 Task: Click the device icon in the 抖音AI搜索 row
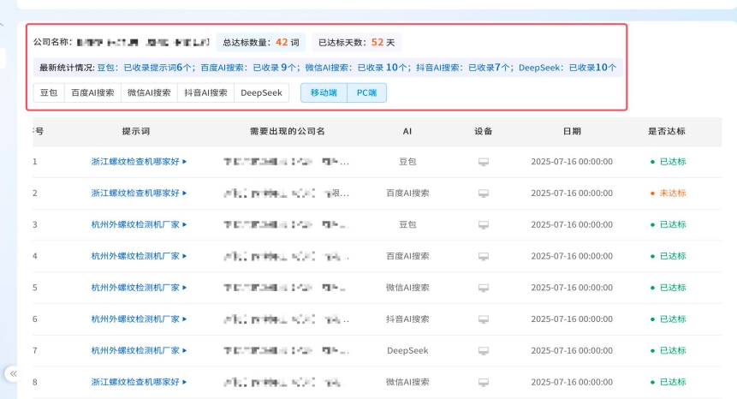(483, 319)
